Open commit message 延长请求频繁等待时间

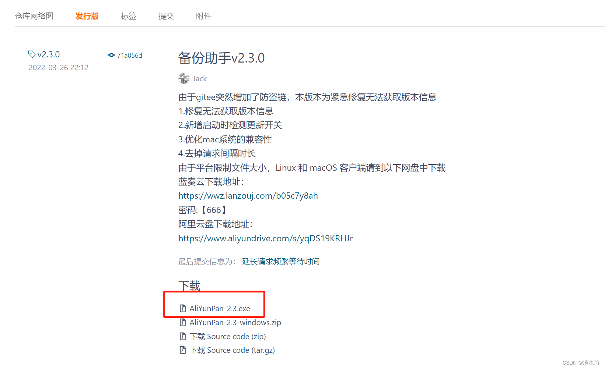[x=281, y=262]
